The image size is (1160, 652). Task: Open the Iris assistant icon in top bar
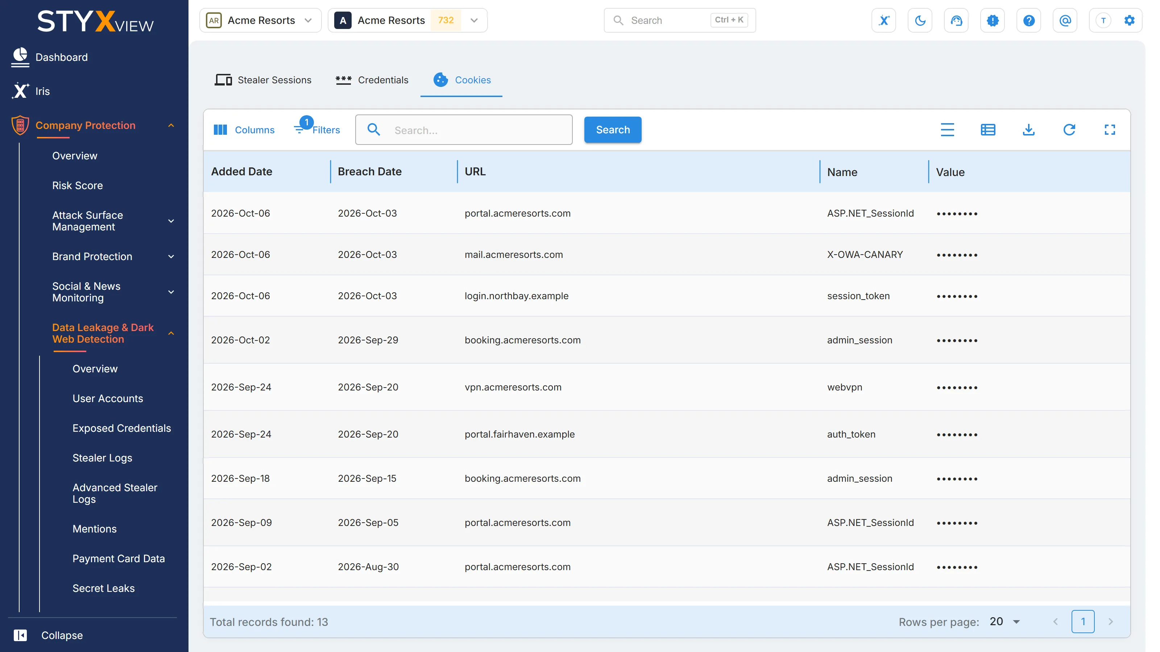[883, 20]
